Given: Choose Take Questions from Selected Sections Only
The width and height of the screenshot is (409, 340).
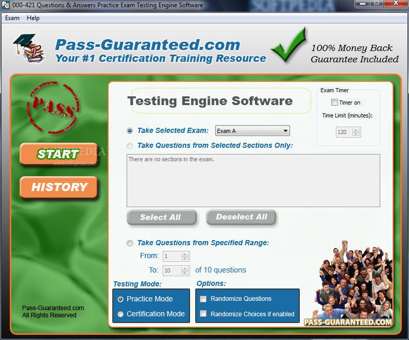Looking at the screenshot, I should pyautogui.click(x=130, y=146).
